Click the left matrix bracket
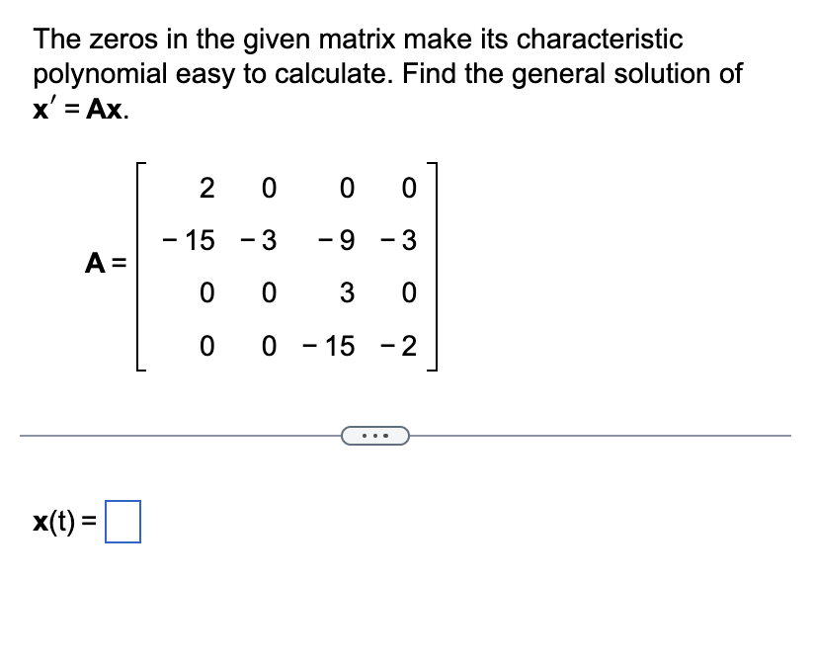814x662 pixels. [136, 267]
